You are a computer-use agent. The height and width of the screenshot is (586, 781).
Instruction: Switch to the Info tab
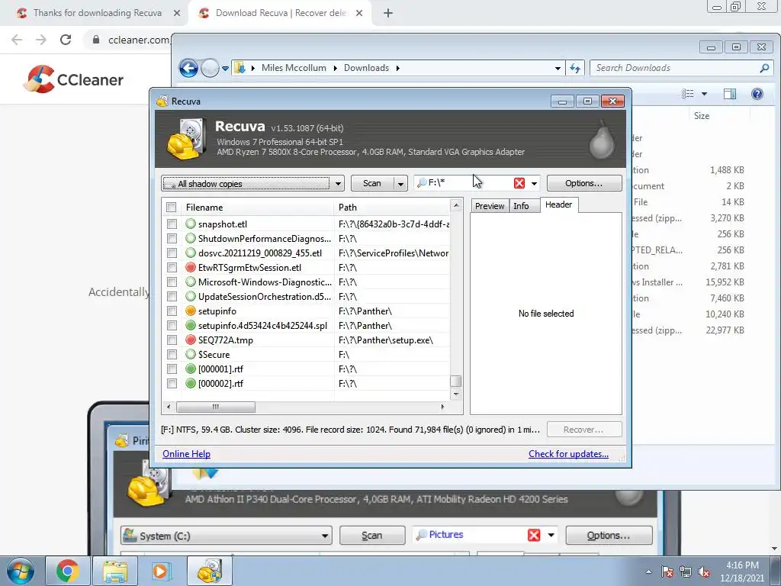(521, 206)
